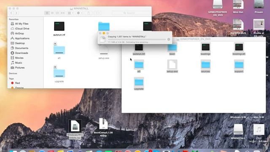270x152 pixels.
Task: Click GRMCPRXFRER_EN_DVD window title bar
Action: point(194,39)
